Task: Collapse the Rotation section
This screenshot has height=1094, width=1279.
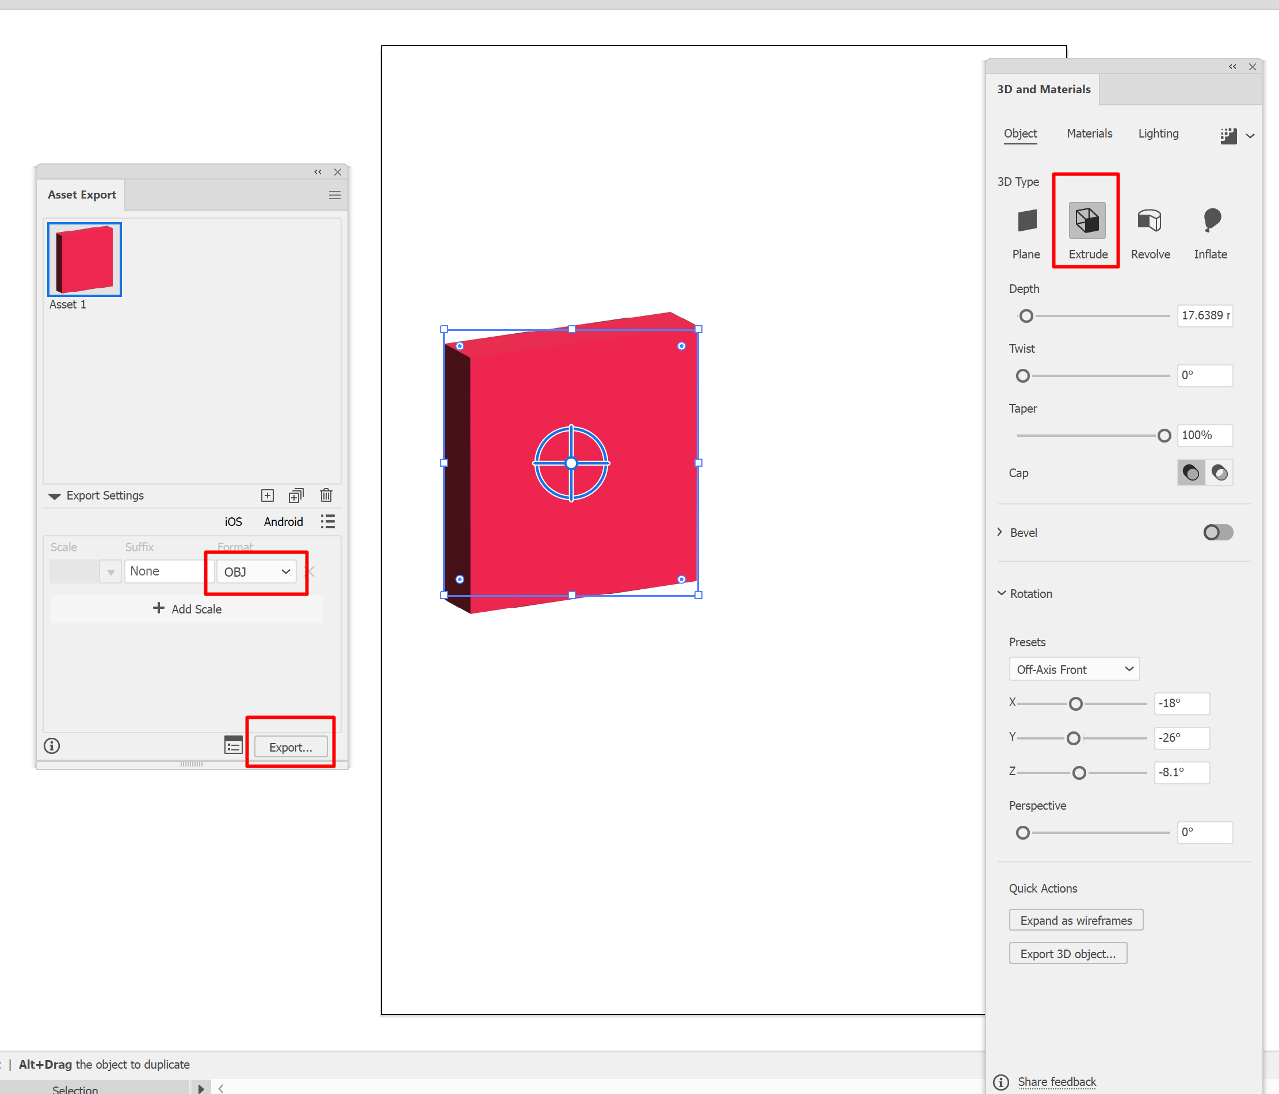Action: (1001, 593)
